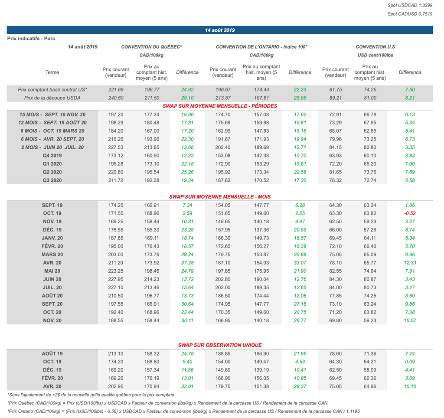Select the "Q4 2019" row label
Screen dimensions: 444x418
[x=52, y=156]
